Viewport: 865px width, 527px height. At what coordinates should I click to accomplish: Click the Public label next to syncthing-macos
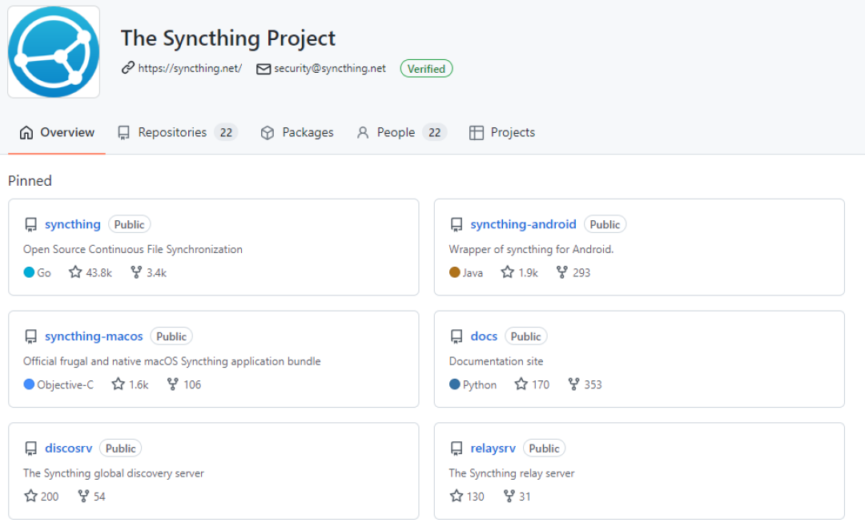pos(171,336)
